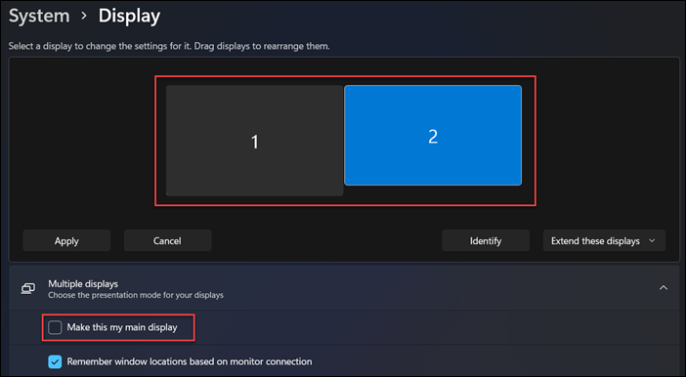
Task: Click the Identify button
Action: coord(486,240)
